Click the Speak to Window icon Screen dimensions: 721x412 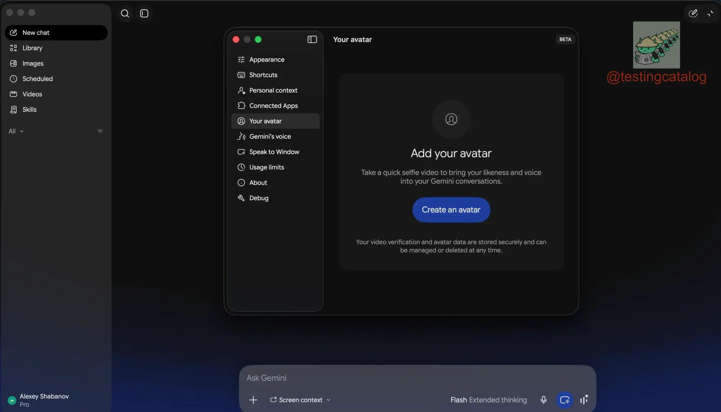tap(241, 152)
